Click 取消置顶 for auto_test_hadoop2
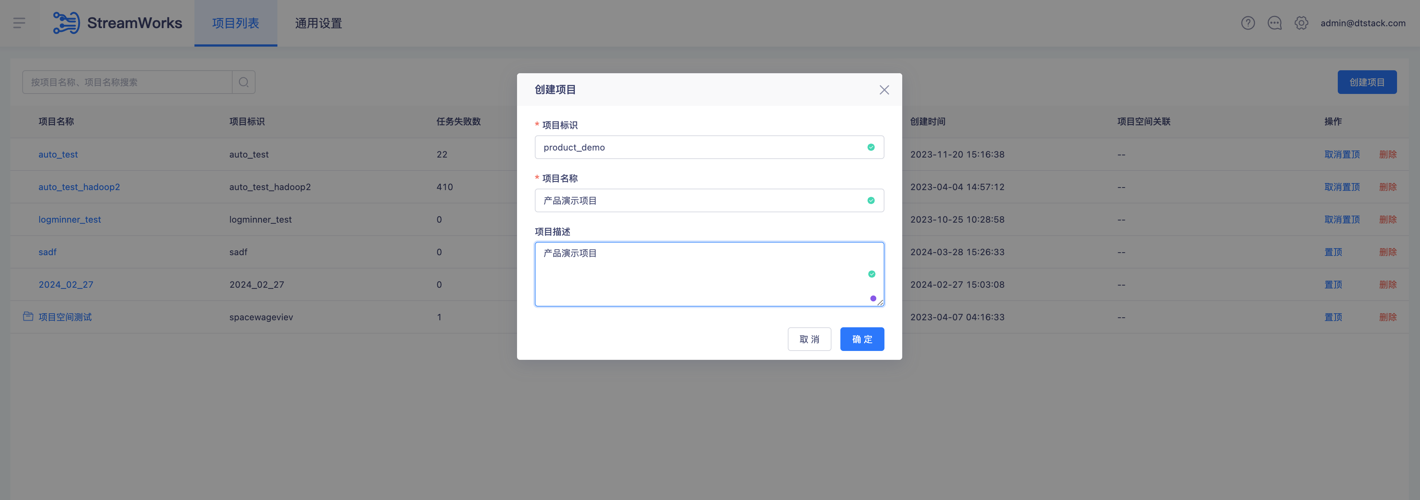Image resolution: width=1420 pixels, height=500 pixels. pyautogui.click(x=1342, y=187)
